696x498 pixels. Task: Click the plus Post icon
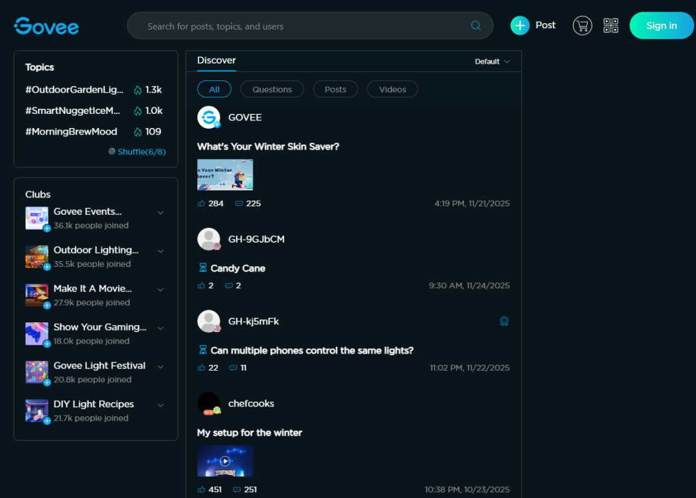(519, 26)
